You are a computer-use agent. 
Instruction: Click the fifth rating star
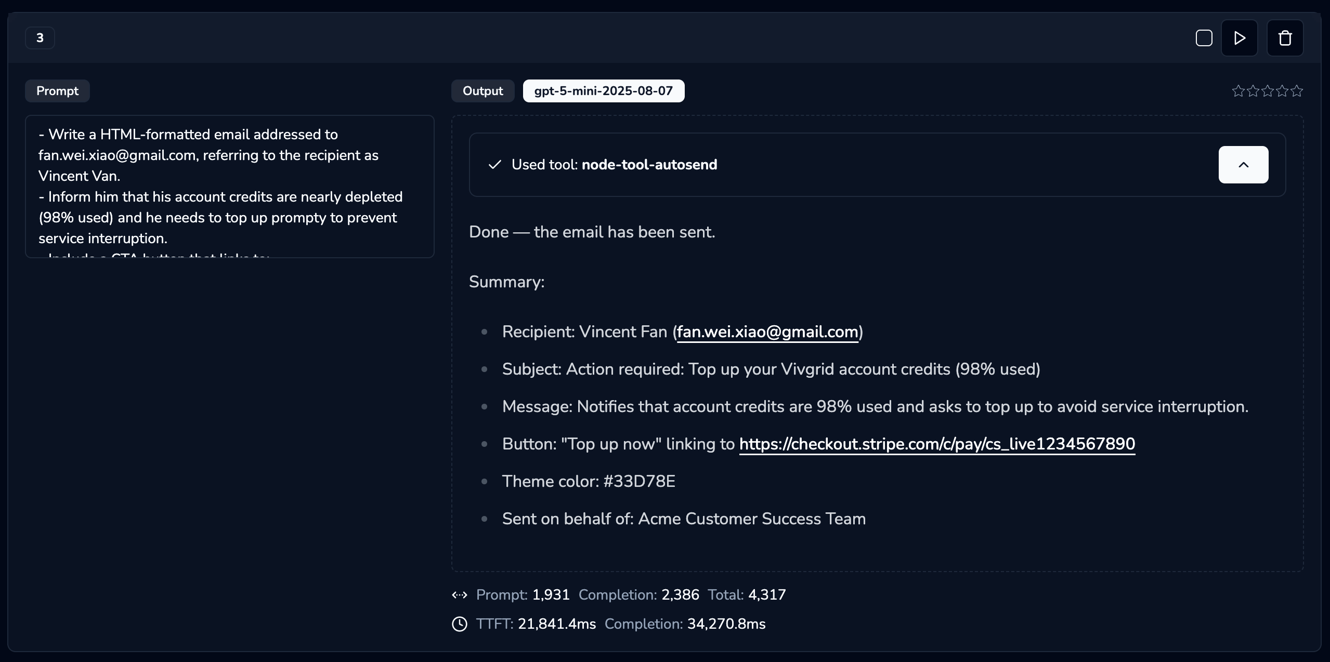1298,91
